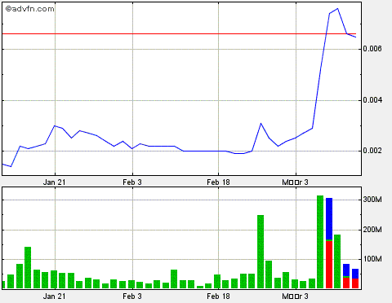Viewport: 392px width, 303px height.
Task: Click the highest peak of the blue price line
Action: click(337, 9)
